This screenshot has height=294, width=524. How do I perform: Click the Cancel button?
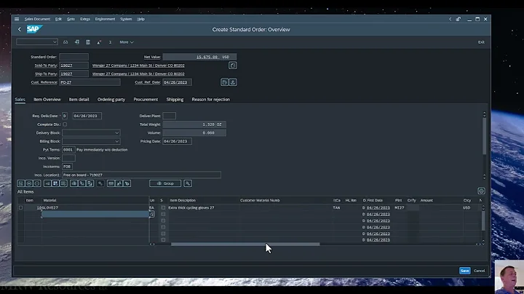pyautogui.click(x=479, y=271)
